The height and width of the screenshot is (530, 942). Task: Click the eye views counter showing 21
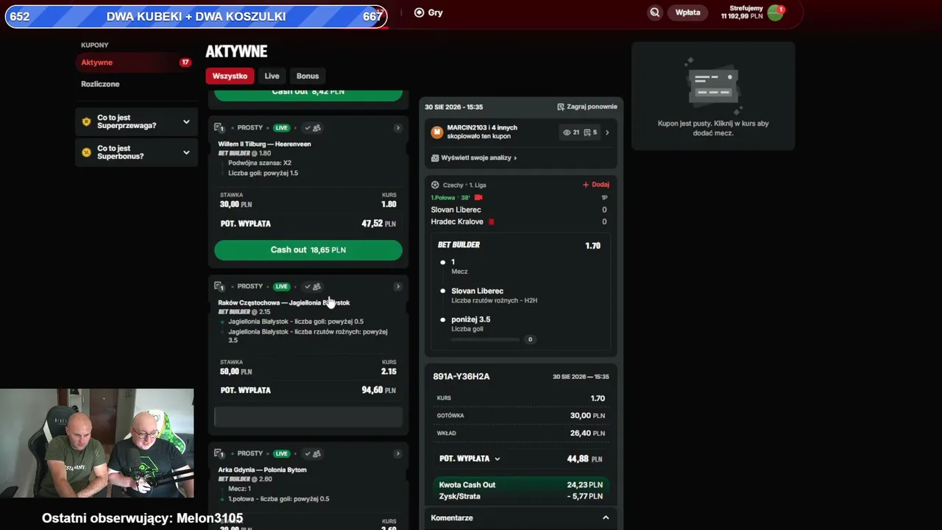[x=571, y=132]
